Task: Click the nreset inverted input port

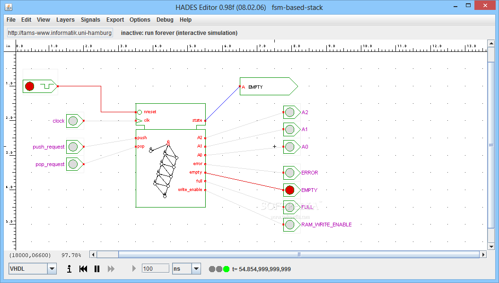Action: pyautogui.click(x=140, y=112)
